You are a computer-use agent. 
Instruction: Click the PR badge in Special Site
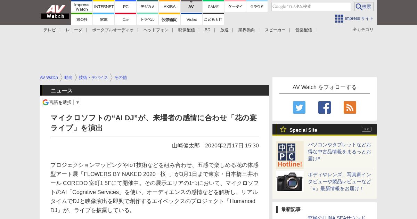click(367, 129)
